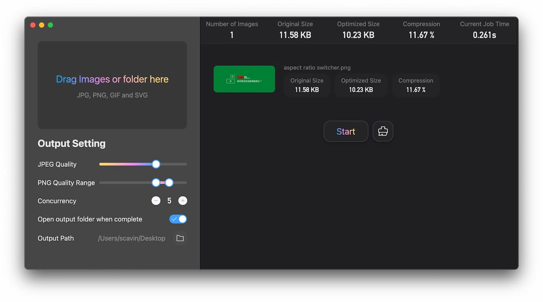The image size is (543, 302).
Task: Decrease concurrency with the minus button
Action: [156, 201]
